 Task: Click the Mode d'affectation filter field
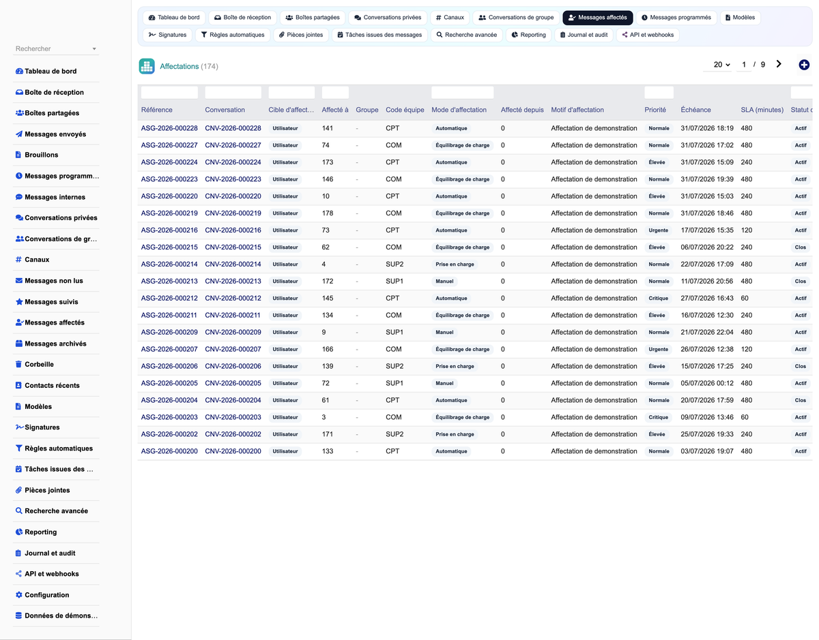tap(462, 93)
